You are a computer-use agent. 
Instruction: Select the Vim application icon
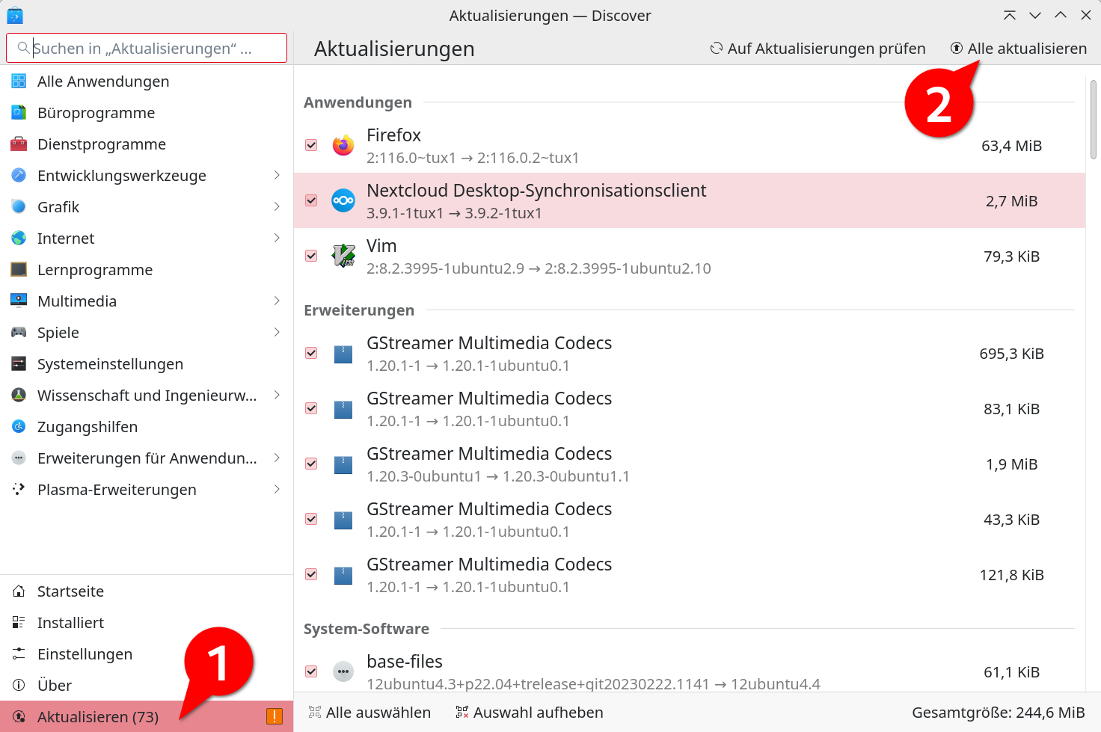[343, 256]
